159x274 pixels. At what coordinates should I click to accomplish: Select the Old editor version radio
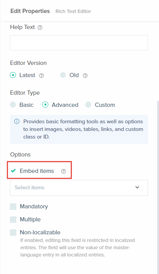63,75
